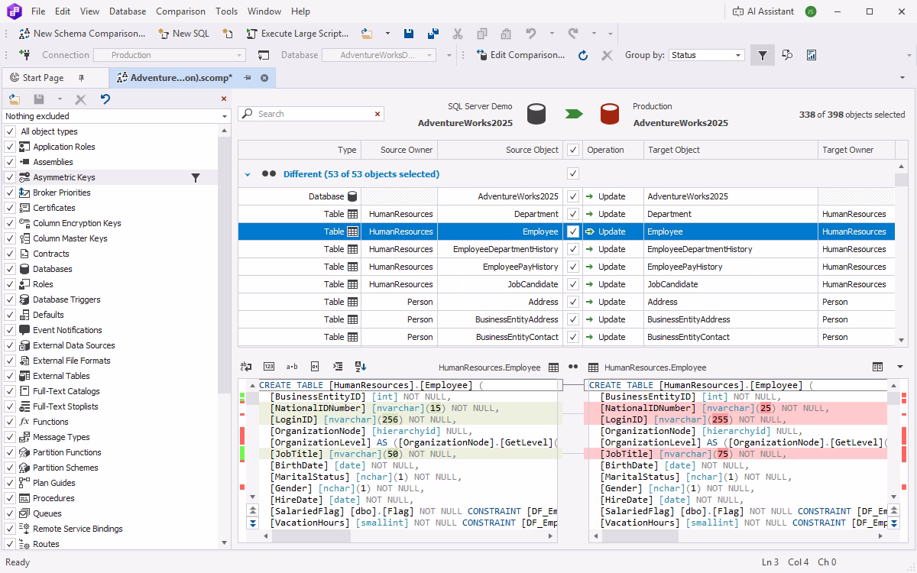
Task: Toggle line numbers icon in diff toolbar
Action: [x=269, y=367]
